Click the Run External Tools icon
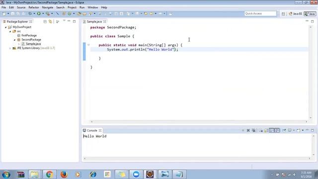Image resolution: width=318 pixels, height=179 pixels. 48,13
